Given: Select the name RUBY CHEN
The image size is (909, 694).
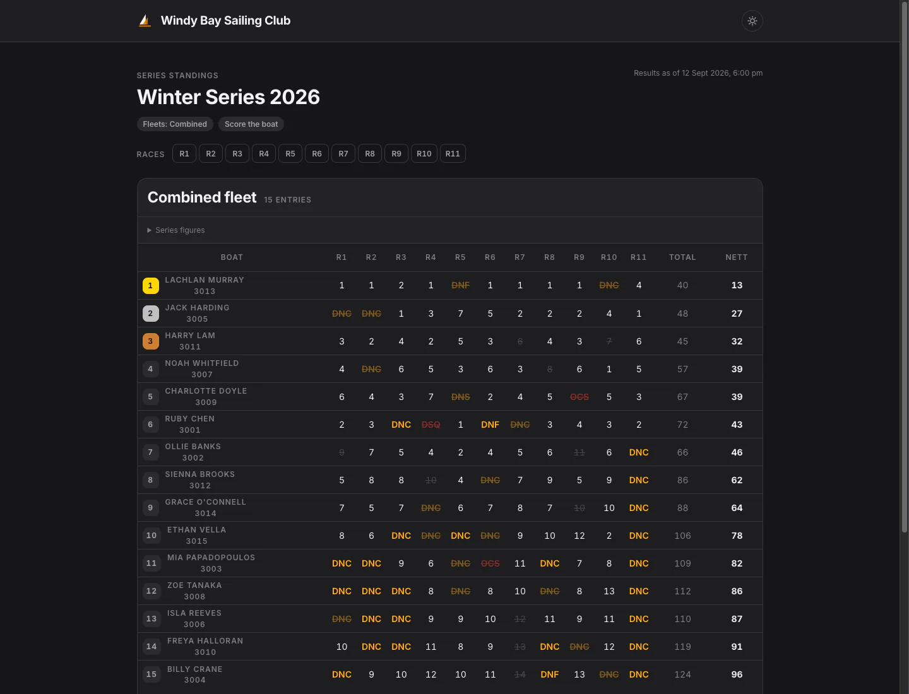Looking at the screenshot, I should (190, 419).
